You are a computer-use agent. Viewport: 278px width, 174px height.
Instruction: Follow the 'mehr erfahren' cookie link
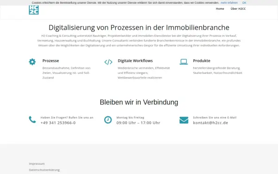(229, 3)
